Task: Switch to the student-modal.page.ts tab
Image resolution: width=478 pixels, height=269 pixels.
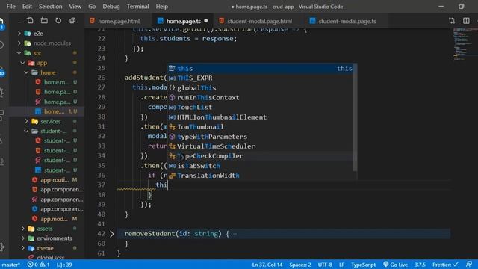Action: click(347, 21)
